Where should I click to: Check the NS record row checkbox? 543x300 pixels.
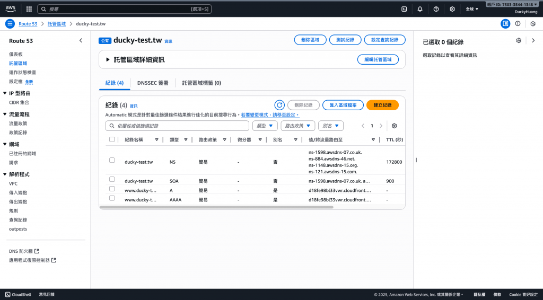tap(112, 160)
